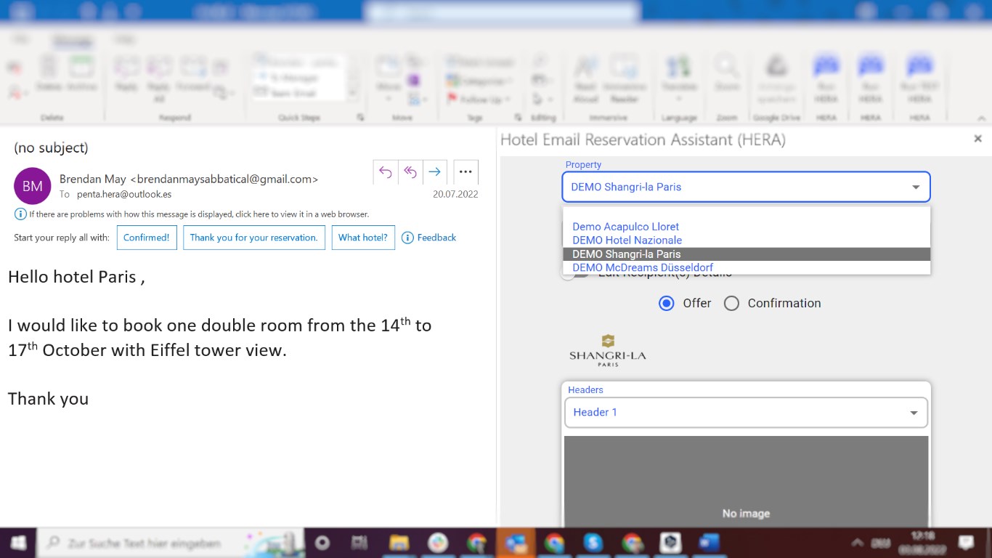Click the Translate ribbon icon
The height and width of the screenshot is (558, 992).
click(678, 77)
